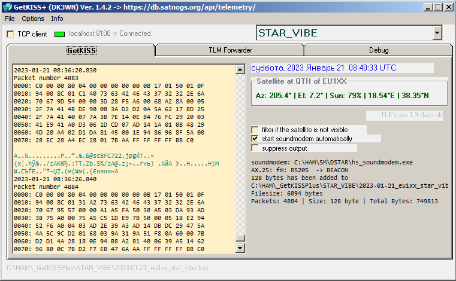
Task: Click the timestamp 2023-01-21 08:36:26.840
Action: click(x=55, y=179)
